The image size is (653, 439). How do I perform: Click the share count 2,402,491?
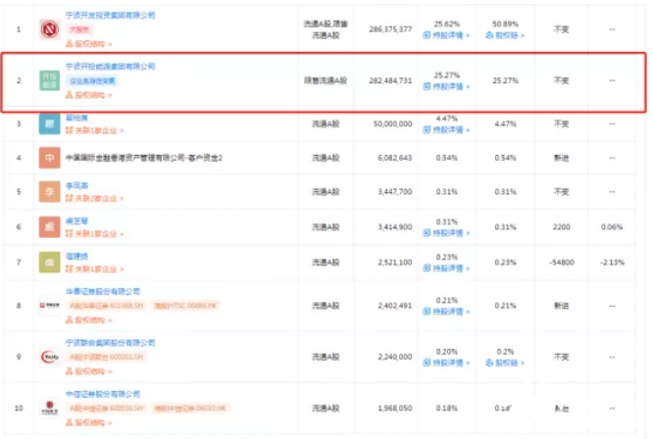(395, 306)
